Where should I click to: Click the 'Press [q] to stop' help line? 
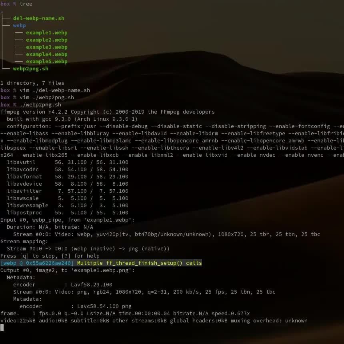tap(50, 256)
